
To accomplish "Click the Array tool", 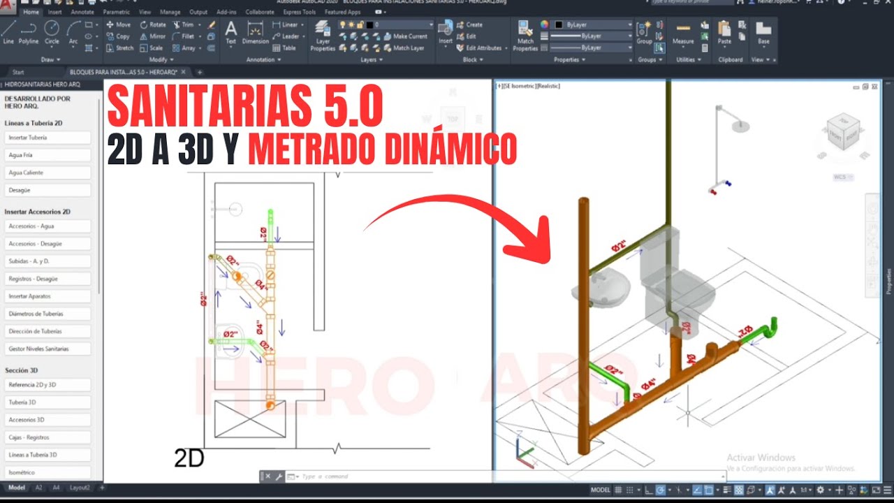I will coord(183,48).
